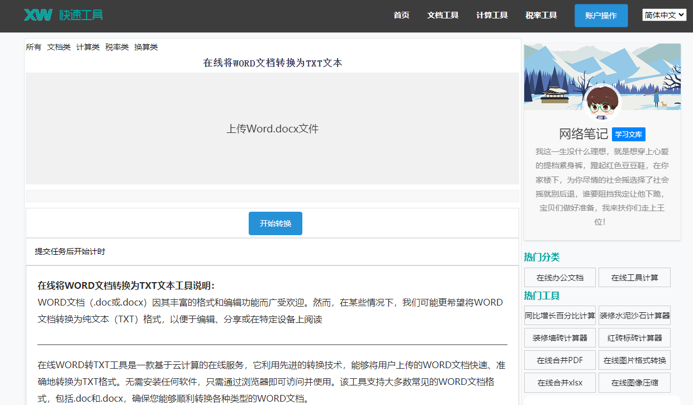Click the 账户操作 button
The image size is (693, 405).
601,16
